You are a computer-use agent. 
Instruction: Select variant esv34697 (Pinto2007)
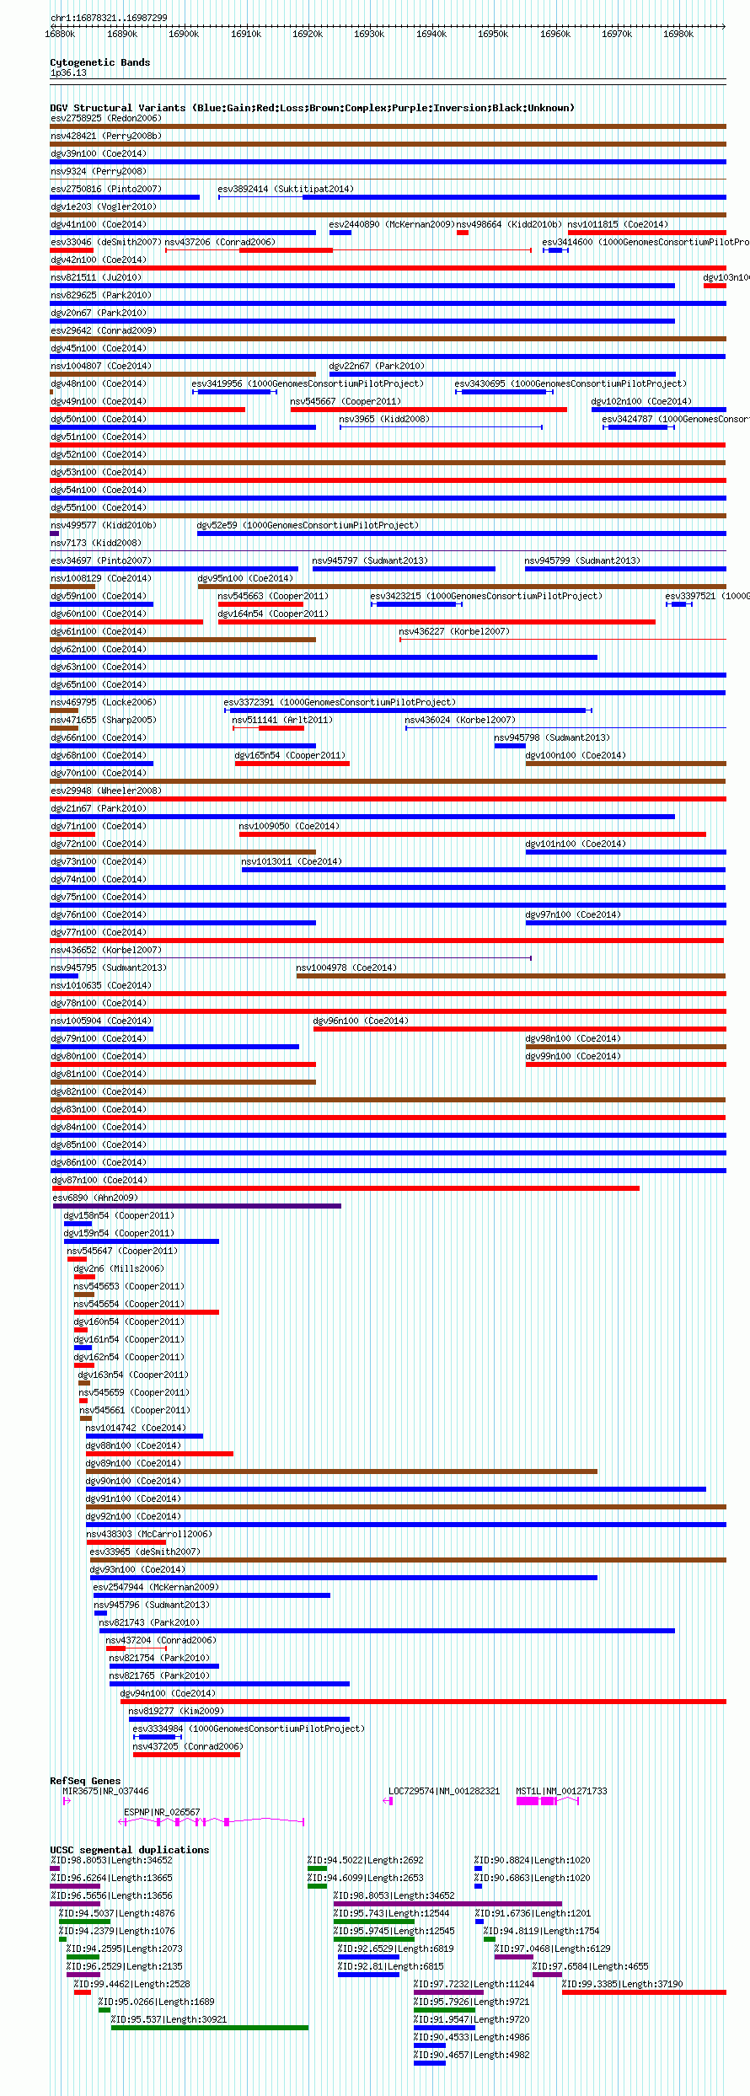pos(101,560)
